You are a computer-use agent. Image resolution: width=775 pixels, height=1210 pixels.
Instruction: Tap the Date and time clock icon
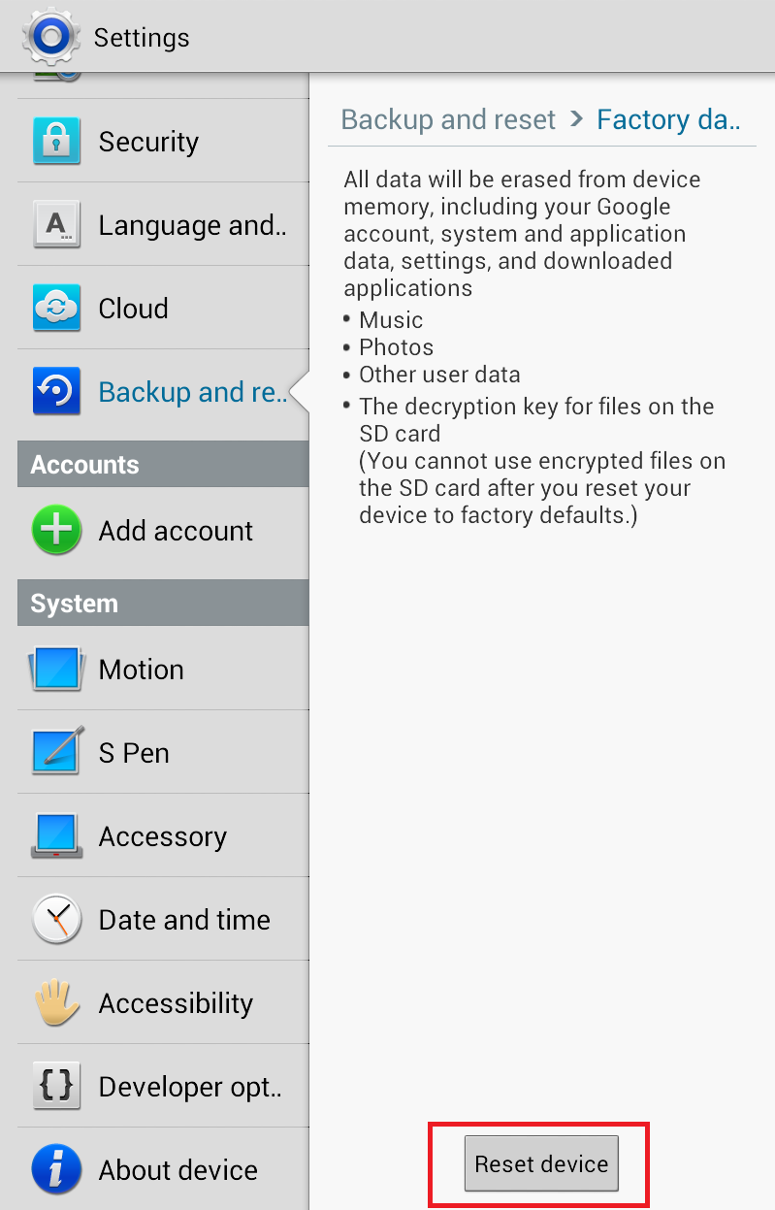[x=57, y=919]
